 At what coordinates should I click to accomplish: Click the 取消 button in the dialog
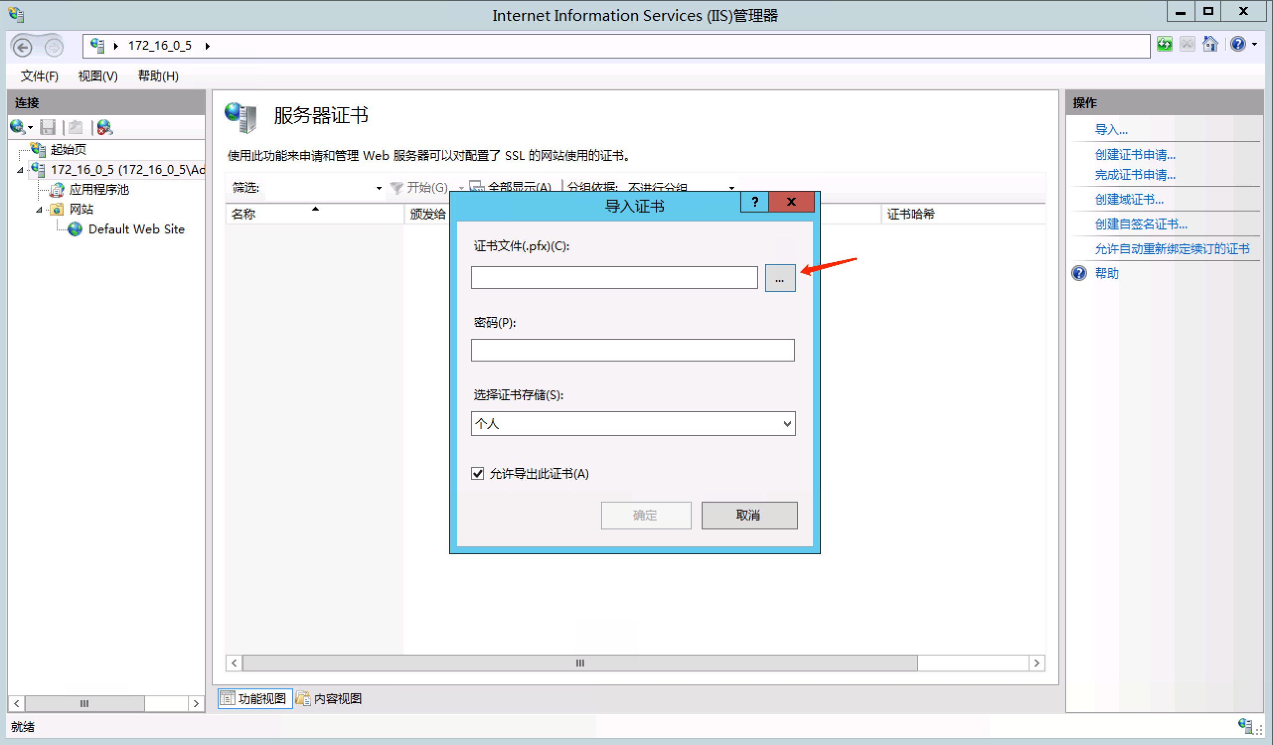pyautogui.click(x=749, y=515)
